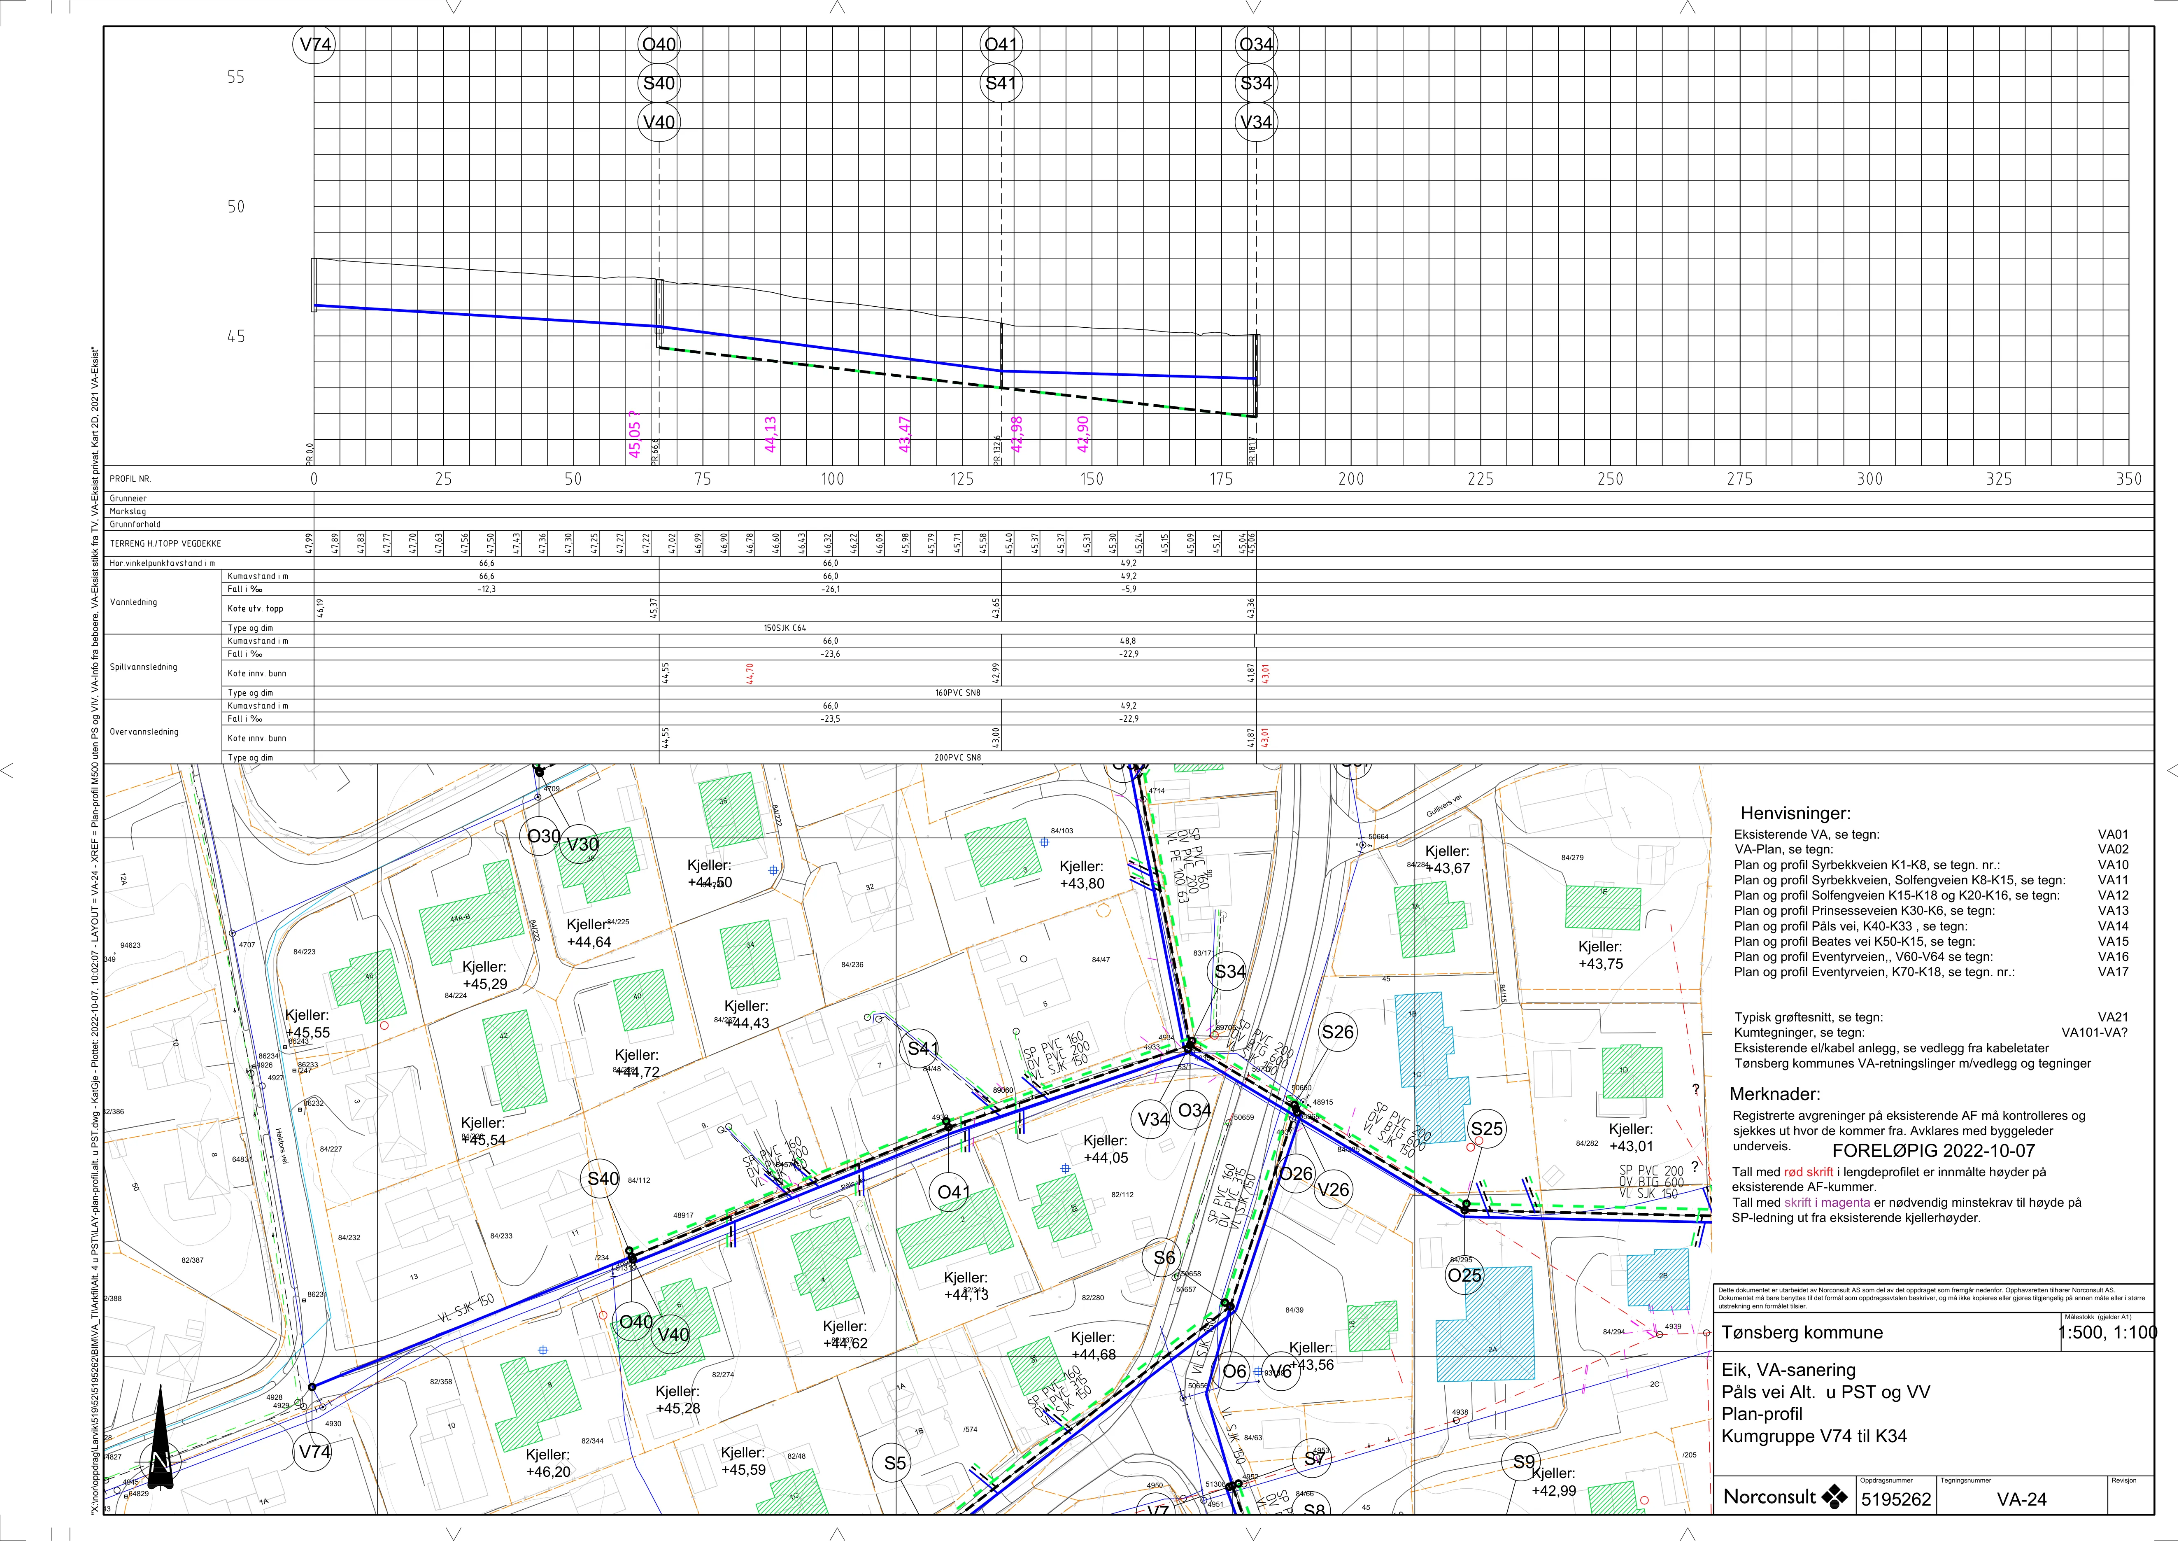The height and width of the screenshot is (1541, 2179).
Task: Click the V40 circle in profile header
Action: point(659,123)
